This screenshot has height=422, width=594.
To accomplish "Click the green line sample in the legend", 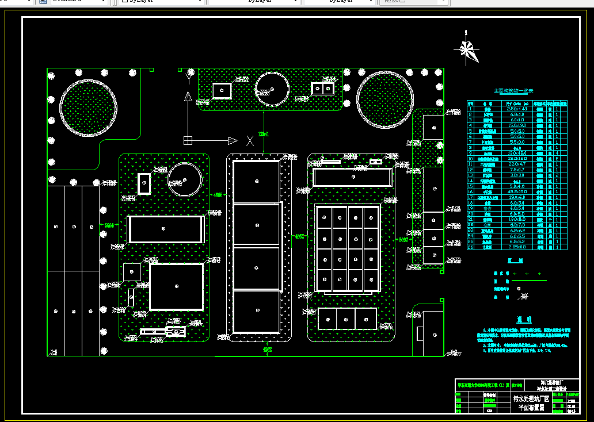I will click(x=529, y=281).
